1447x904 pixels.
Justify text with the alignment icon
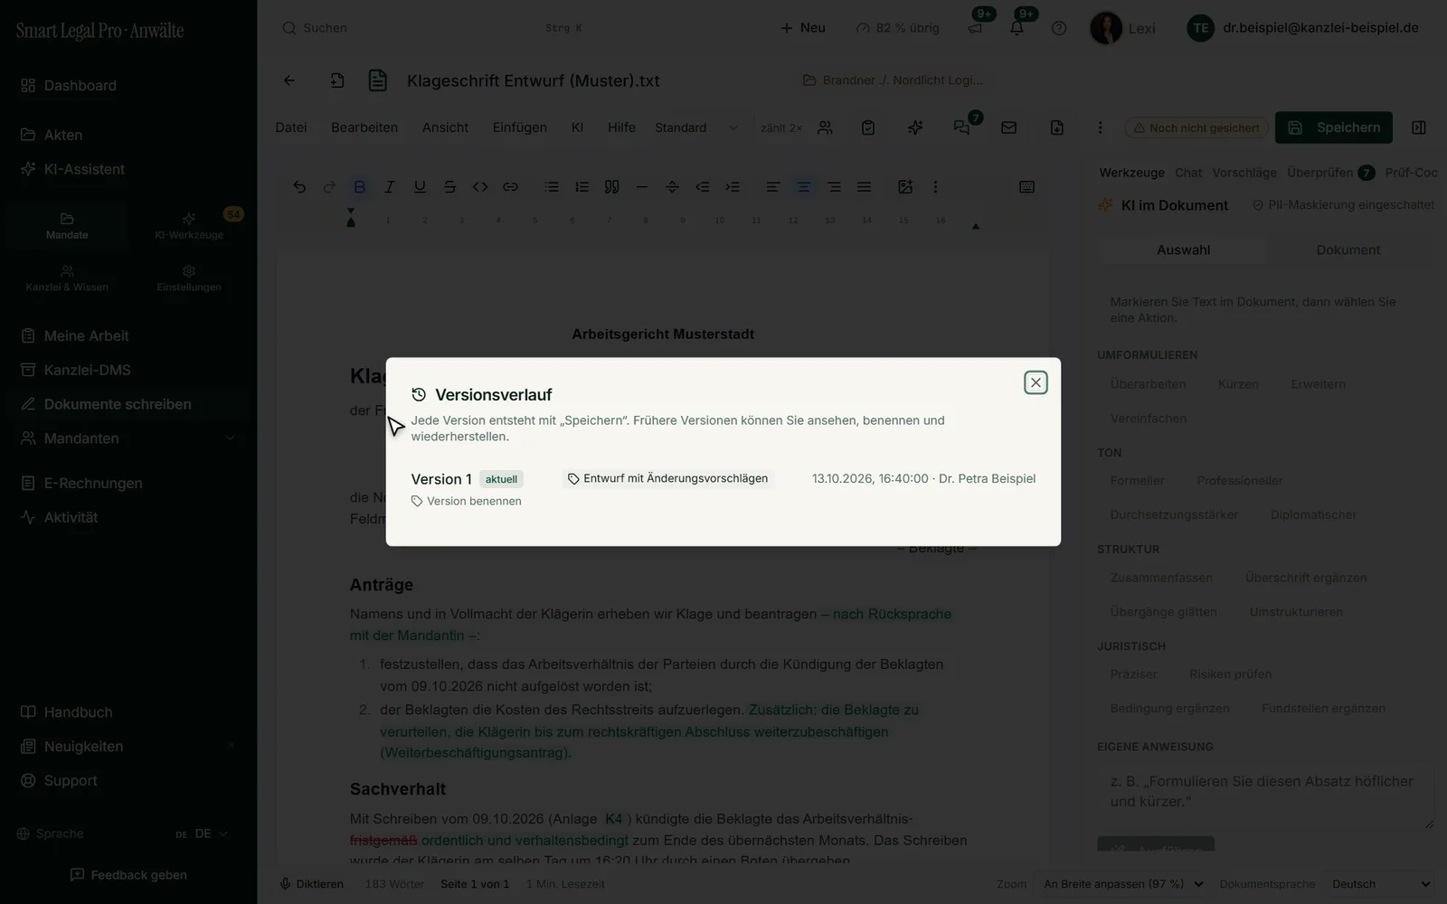tap(864, 187)
